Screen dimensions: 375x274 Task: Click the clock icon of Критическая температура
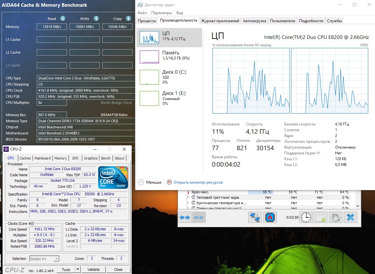[x=193, y=203]
